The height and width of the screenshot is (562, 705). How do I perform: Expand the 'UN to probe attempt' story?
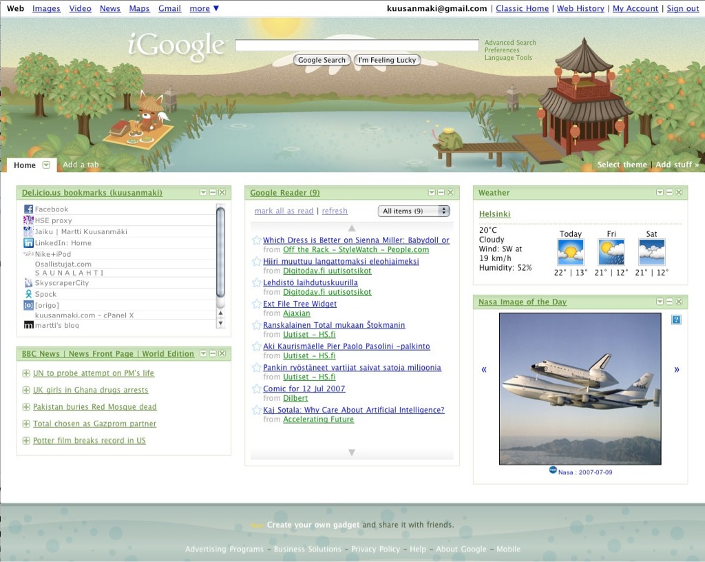pyautogui.click(x=26, y=373)
